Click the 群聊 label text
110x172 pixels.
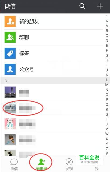pyautogui.click(x=24, y=37)
